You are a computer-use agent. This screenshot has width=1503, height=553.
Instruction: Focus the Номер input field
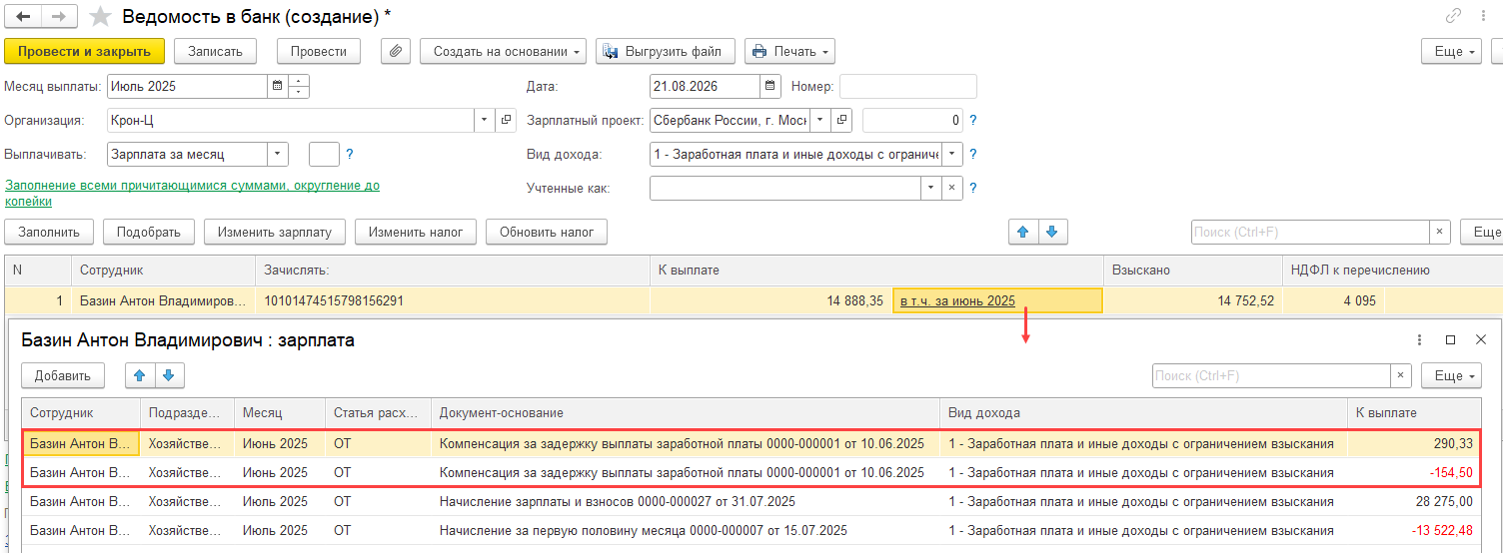coord(908,86)
